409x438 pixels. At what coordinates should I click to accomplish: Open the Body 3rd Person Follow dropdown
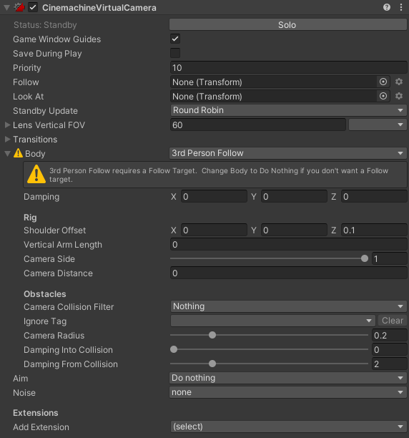click(x=288, y=153)
